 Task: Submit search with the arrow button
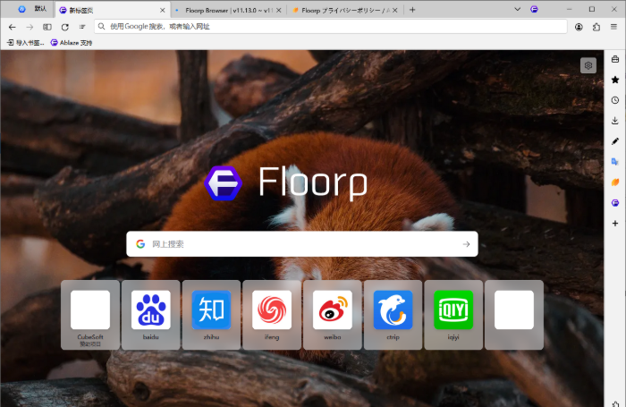[466, 244]
